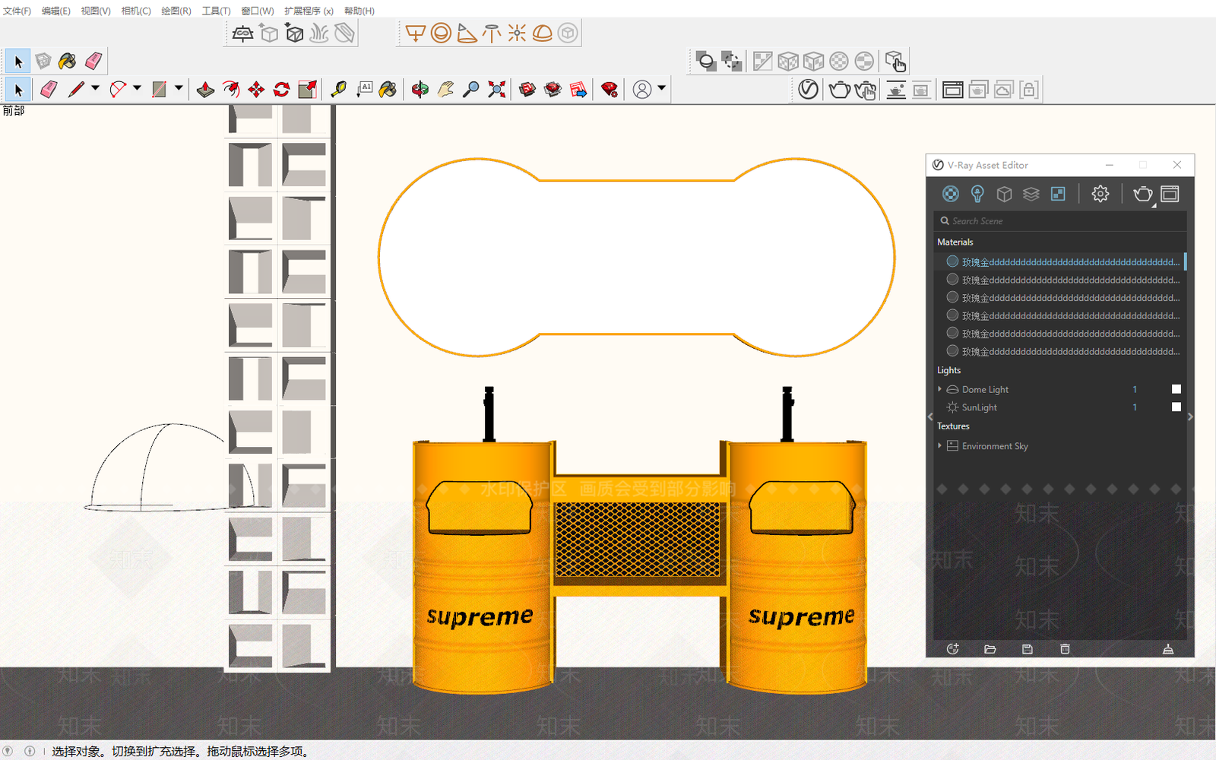
Task: Open the 文件(F) menu
Action: pos(17,11)
